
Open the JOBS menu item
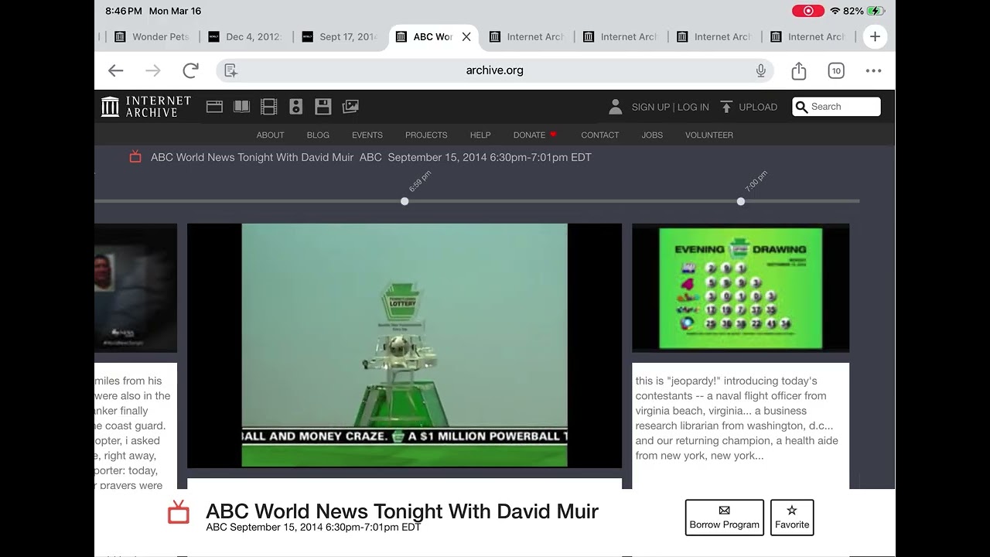(652, 135)
